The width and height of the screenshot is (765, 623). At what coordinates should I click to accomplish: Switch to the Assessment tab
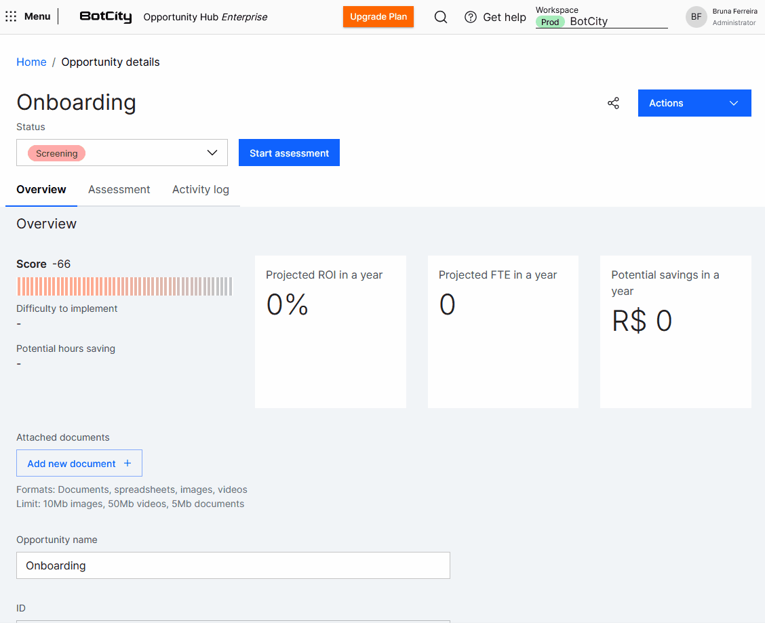[119, 190]
